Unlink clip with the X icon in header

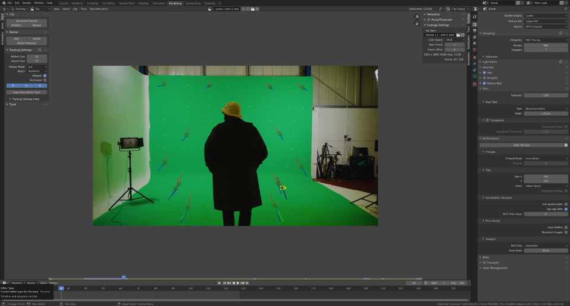click(x=257, y=9)
